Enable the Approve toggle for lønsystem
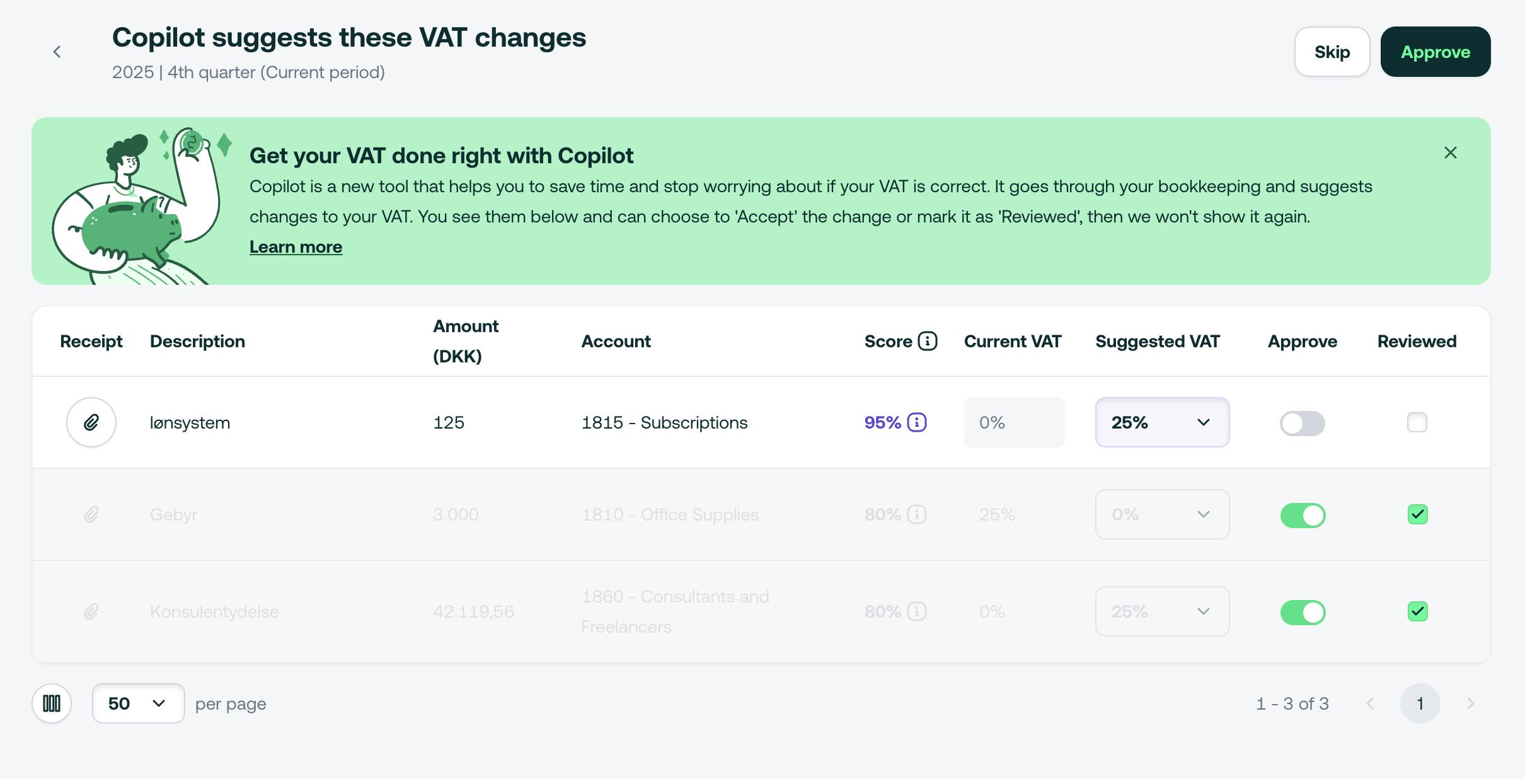Viewport: 1525px width, 779px height. point(1303,423)
